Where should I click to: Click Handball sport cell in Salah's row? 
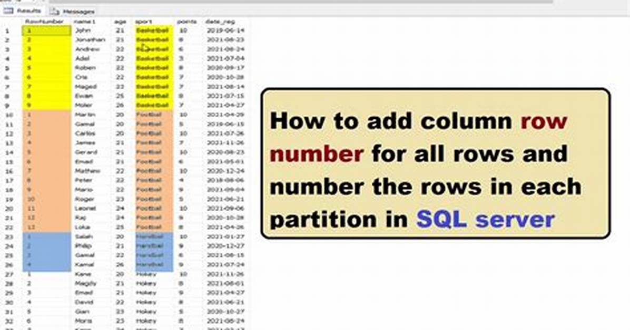pos(150,236)
